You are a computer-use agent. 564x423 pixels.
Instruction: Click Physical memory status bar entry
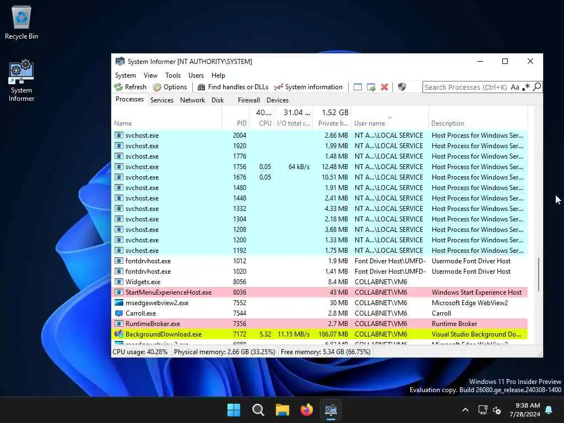[225, 352]
